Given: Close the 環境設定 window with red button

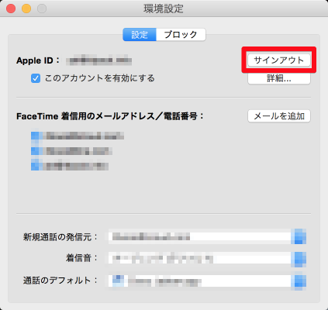Looking at the screenshot, I should (11, 9).
